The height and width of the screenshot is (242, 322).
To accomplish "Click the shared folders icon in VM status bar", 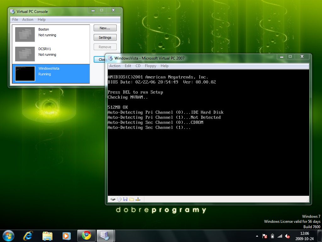I will (132, 199).
